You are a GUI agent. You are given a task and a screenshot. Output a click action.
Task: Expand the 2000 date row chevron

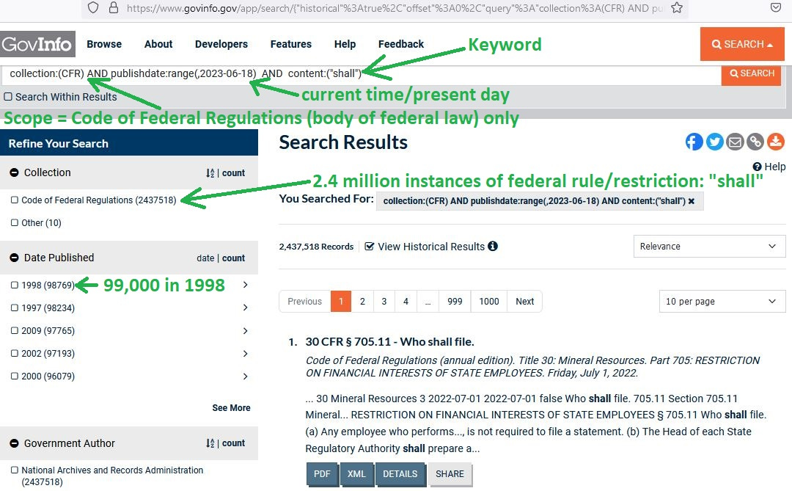pyautogui.click(x=246, y=377)
